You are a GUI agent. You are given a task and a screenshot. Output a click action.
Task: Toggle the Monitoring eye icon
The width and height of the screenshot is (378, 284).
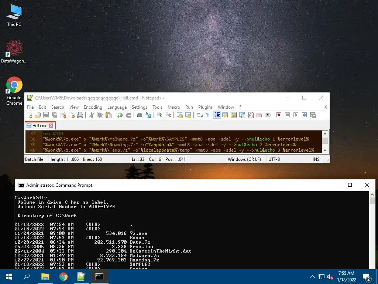coord(268,115)
